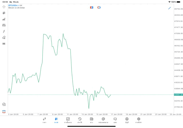183x128 pixels.
Task: Tap the current price label 42667.97
Action: [x=178, y=94]
